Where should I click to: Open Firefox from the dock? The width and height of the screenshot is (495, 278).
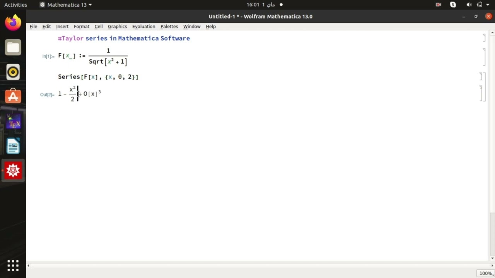coord(13,22)
